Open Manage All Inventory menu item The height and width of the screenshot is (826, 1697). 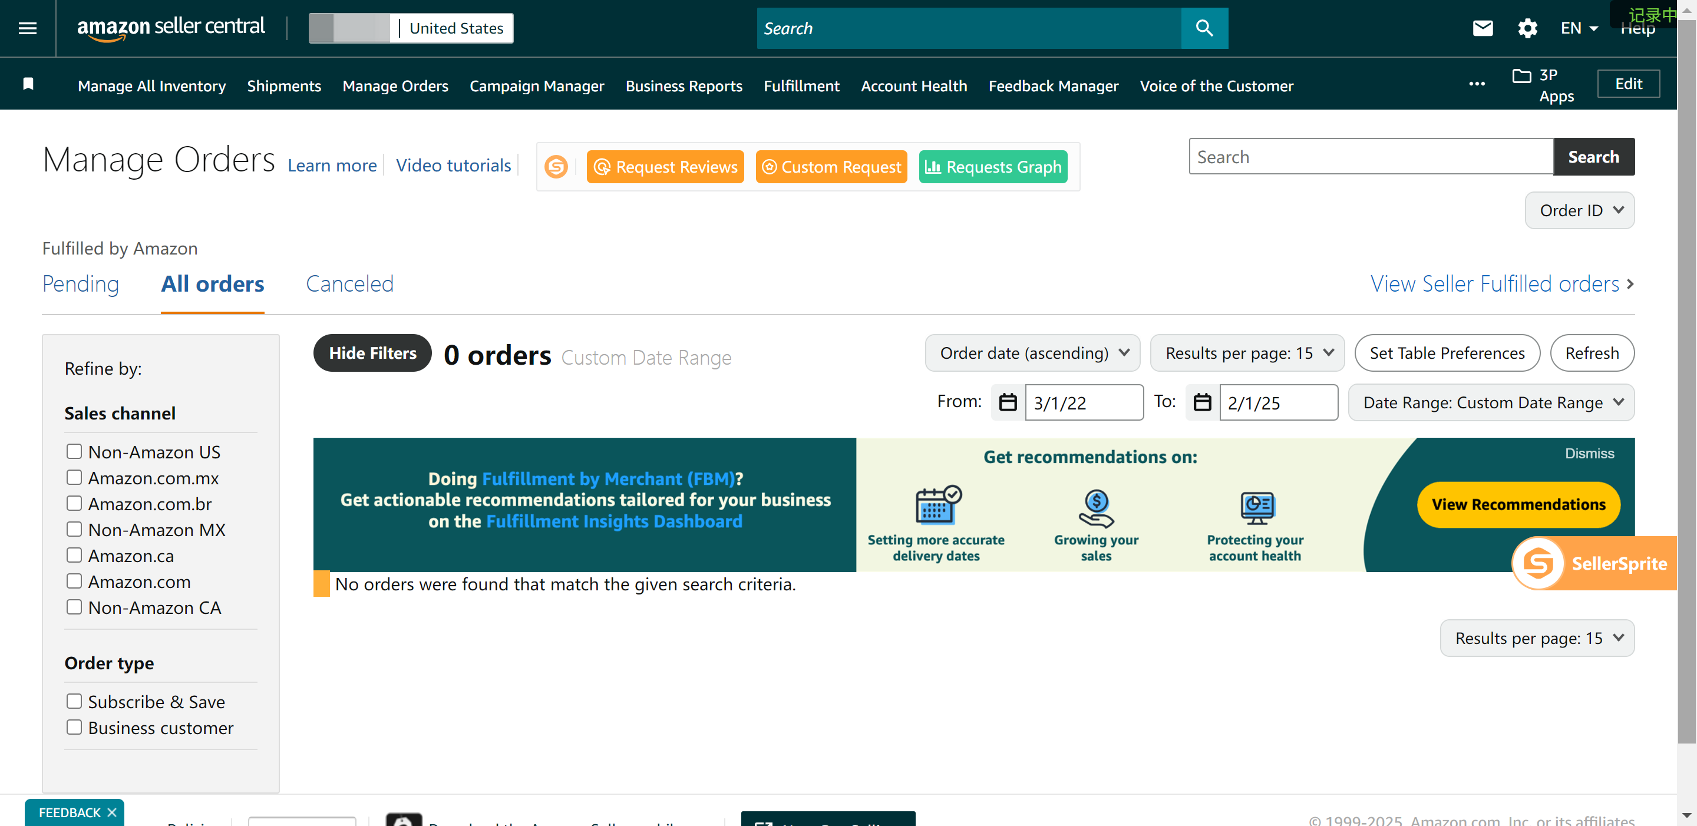point(151,86)
